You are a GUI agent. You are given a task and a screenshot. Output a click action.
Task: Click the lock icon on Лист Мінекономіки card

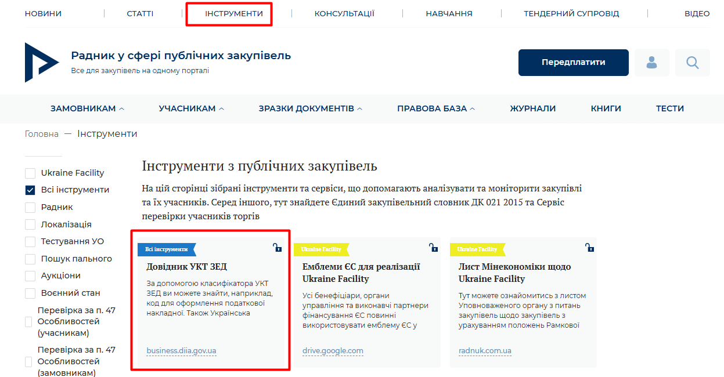point(590,248)
